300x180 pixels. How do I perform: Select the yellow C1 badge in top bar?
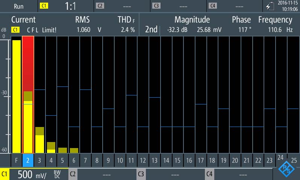[x=44, y=6]
